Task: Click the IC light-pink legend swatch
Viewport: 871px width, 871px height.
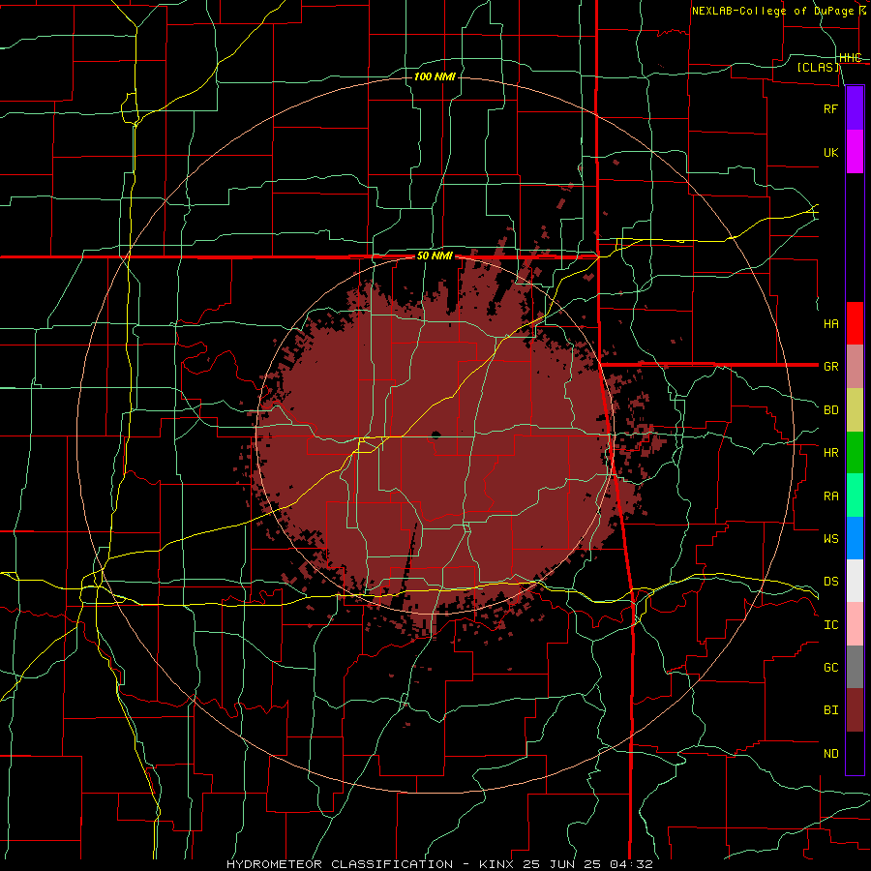Action: 855,624
